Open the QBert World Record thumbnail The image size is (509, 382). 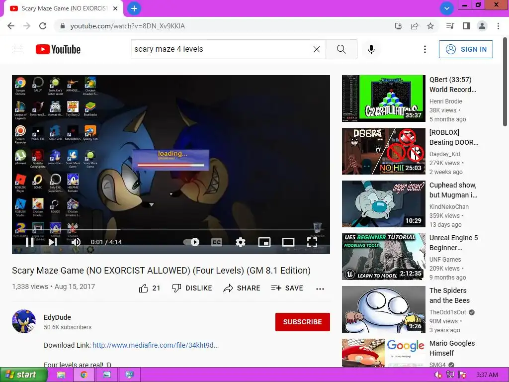click(x=384, y=98)
